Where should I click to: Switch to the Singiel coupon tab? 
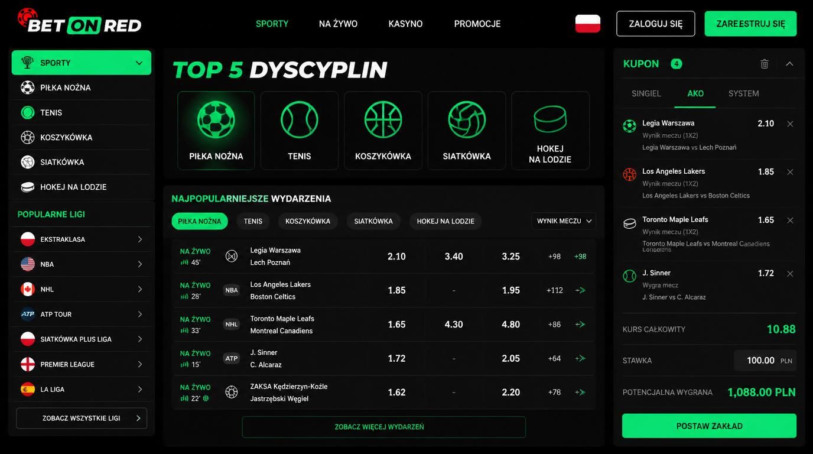click(x=646, y=93)
